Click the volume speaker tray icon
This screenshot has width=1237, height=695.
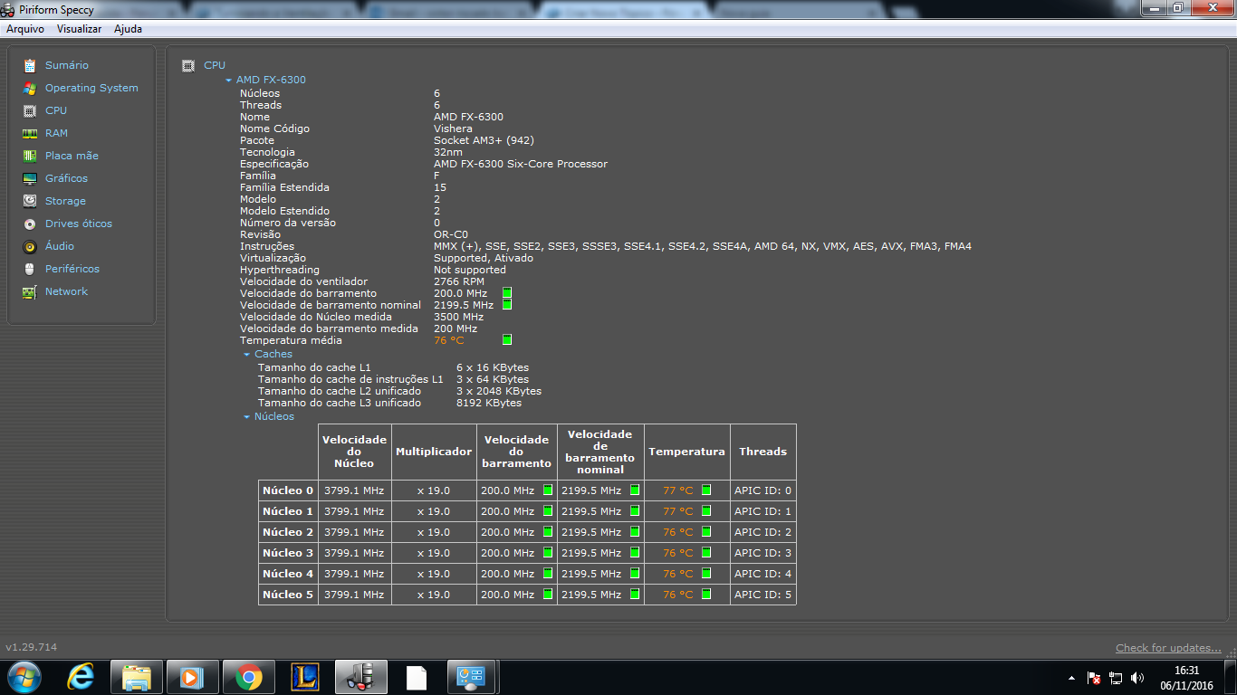point(1137,678)
